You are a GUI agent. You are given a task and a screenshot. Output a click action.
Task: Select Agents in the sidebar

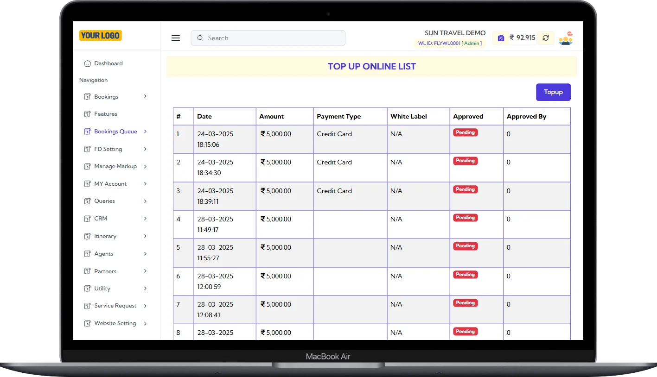(x=103, y=254)
